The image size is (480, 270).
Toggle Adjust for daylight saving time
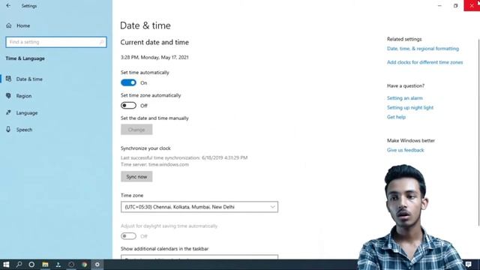128,236
